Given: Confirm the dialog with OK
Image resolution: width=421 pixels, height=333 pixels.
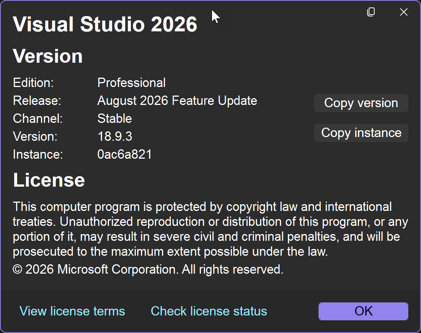Looking at the screenshot, I should click(363, 311).
